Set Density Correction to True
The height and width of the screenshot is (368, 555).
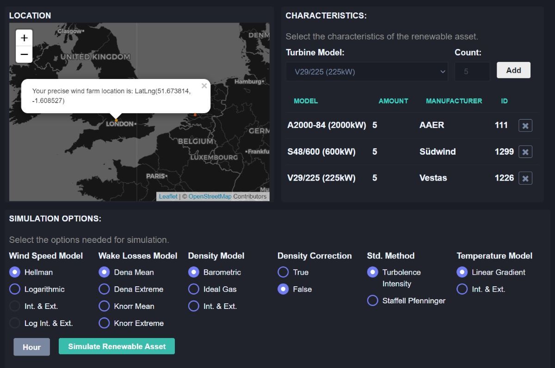[x=283, y=272]
